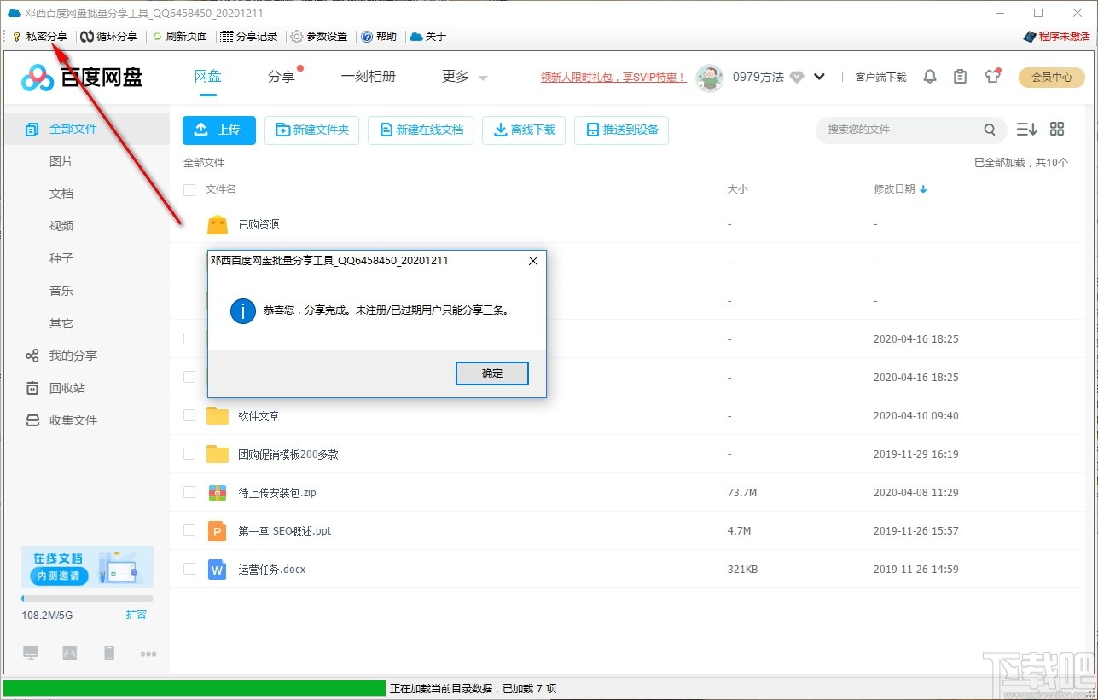The height and width of the screenshot is (700, 1098).
Task: Expand the account dropdown arrow beside 0979方法
Action: pos(819,77)
